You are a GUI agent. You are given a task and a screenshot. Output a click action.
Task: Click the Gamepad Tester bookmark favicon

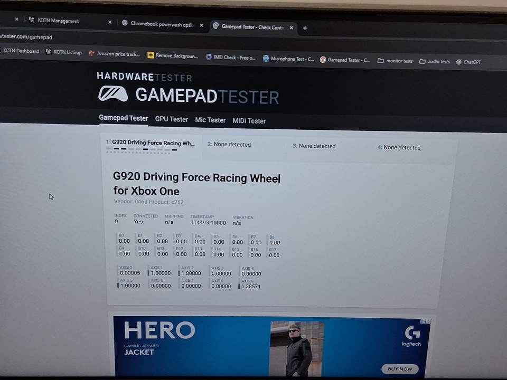click(323, 60)
